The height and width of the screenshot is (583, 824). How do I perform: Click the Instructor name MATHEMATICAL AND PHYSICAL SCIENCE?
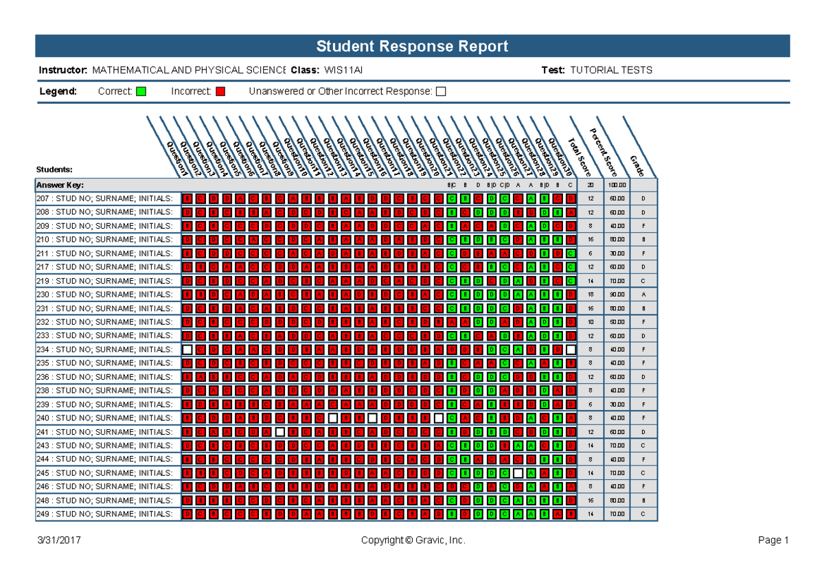tap(189, 70)
